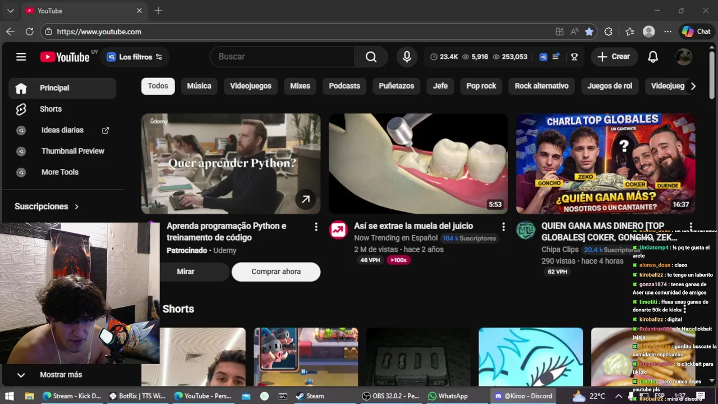Open Ideas diarias external link

pos(62,130)
